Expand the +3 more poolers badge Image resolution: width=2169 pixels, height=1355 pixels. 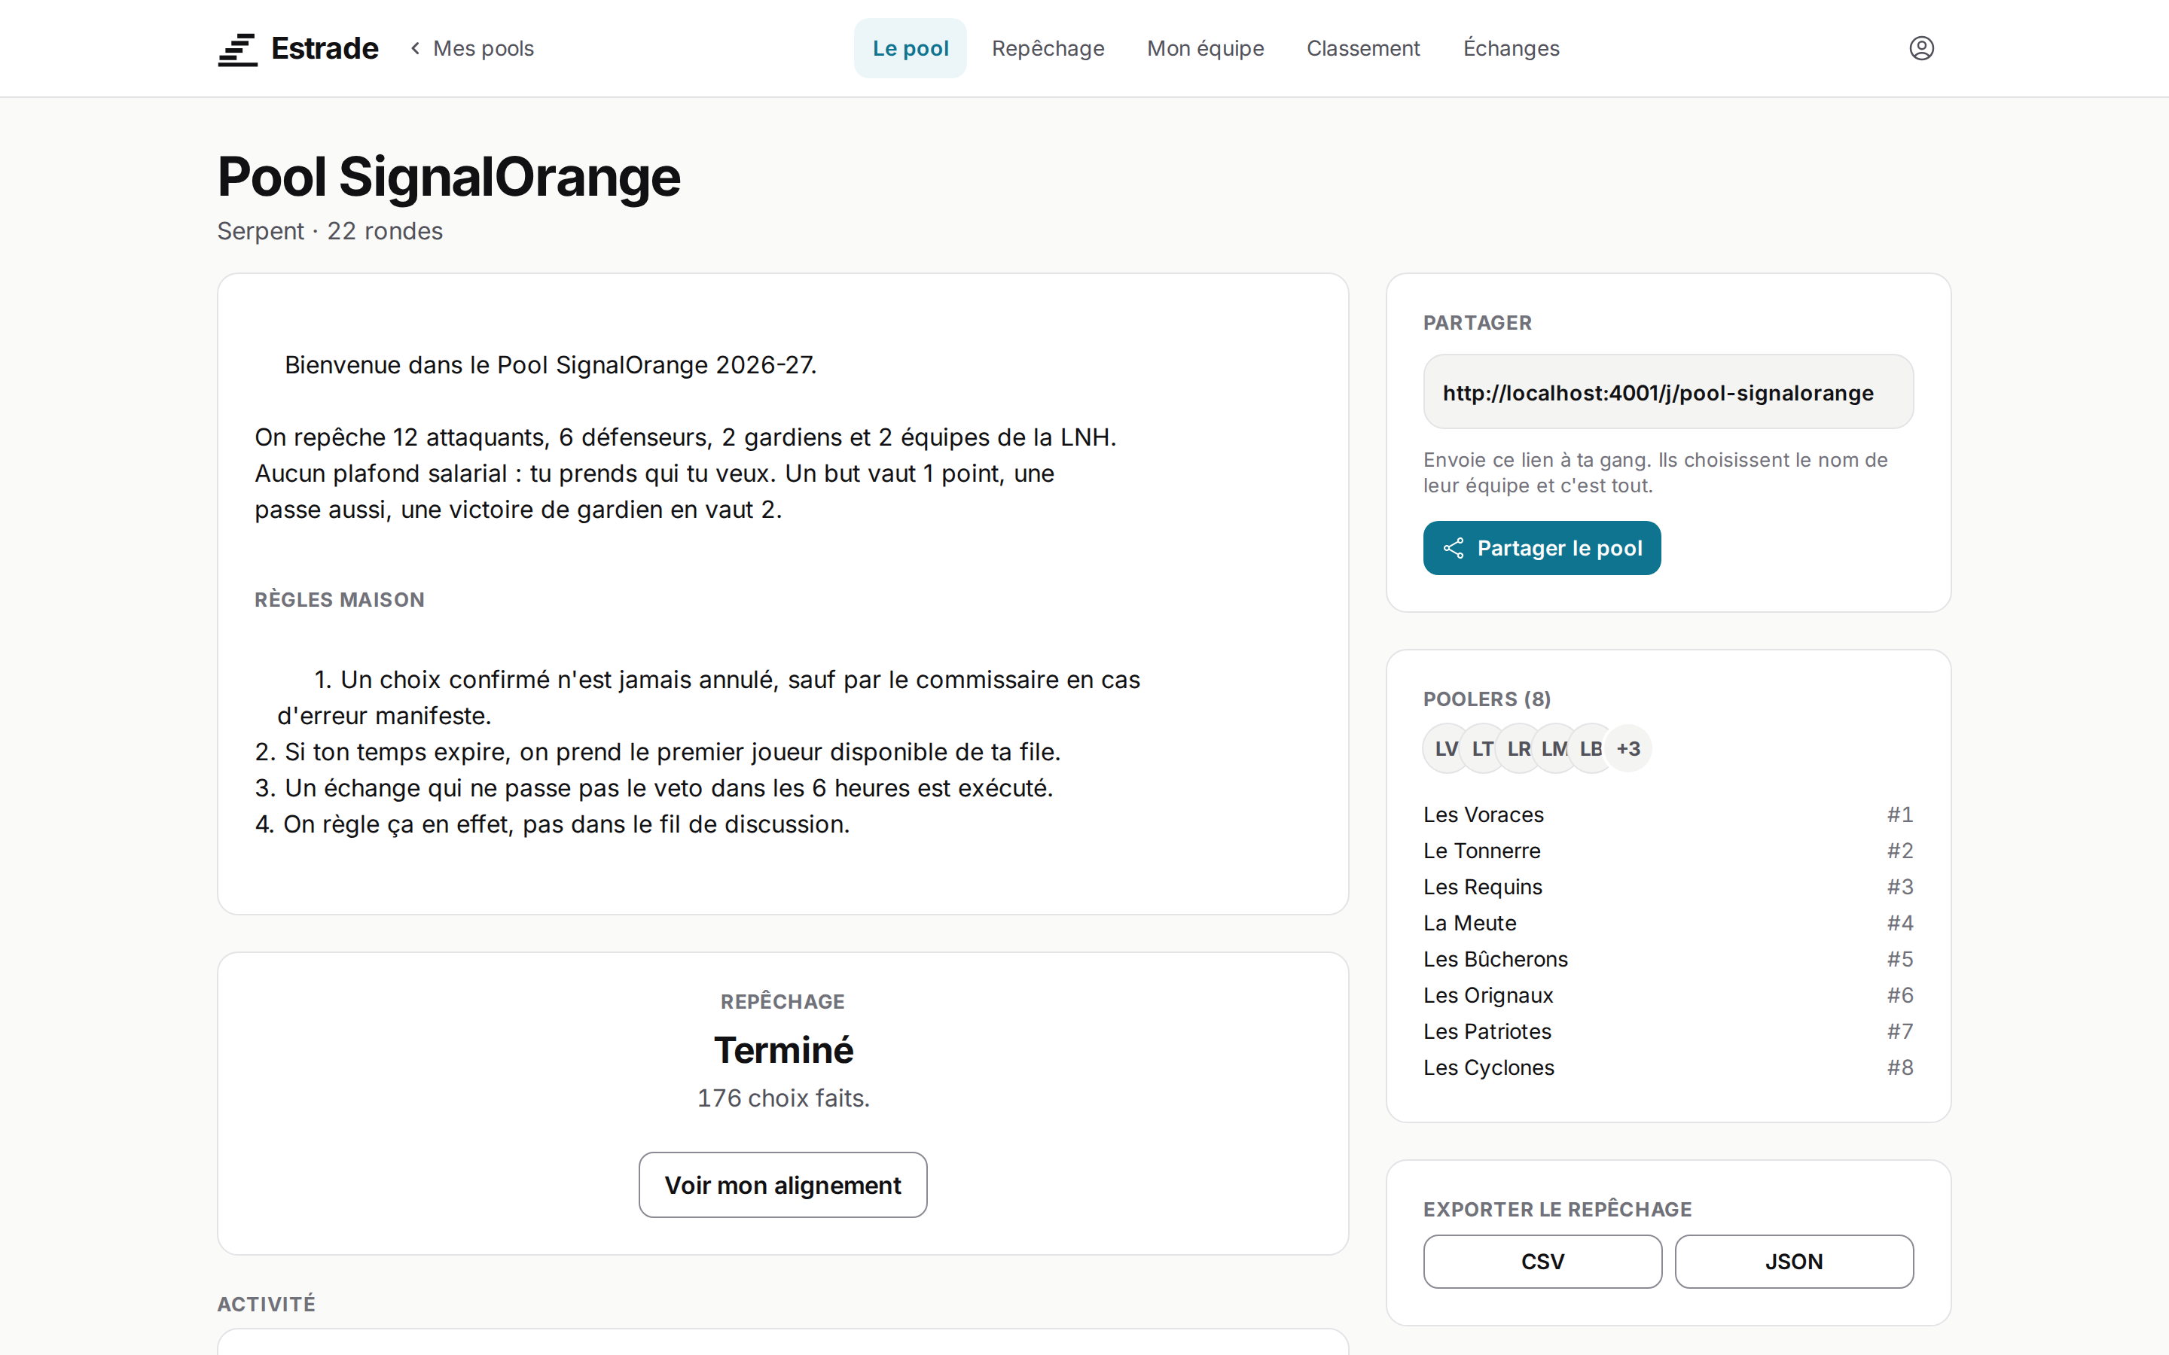click(1628, 748)
